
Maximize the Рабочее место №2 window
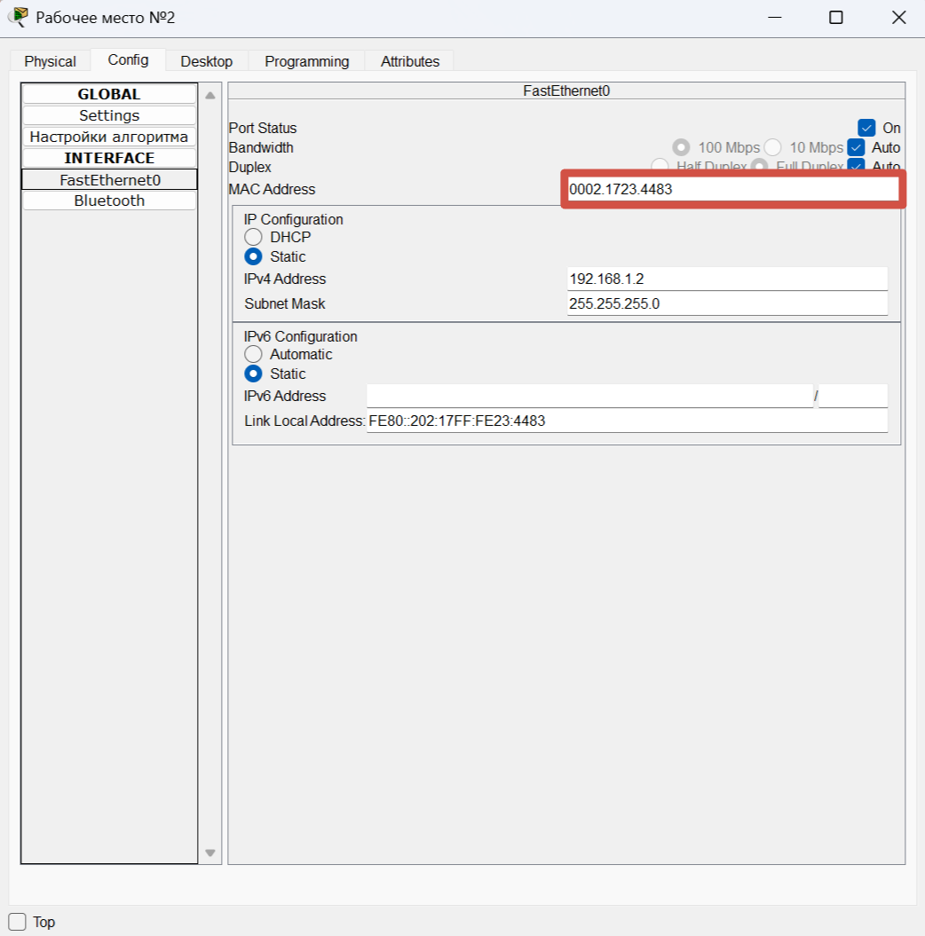[836, 18]
